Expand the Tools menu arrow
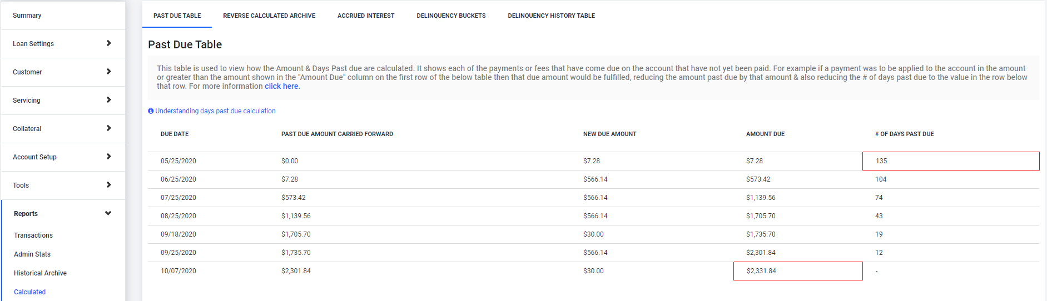The image size is (1047, 301). coord(108,185)
